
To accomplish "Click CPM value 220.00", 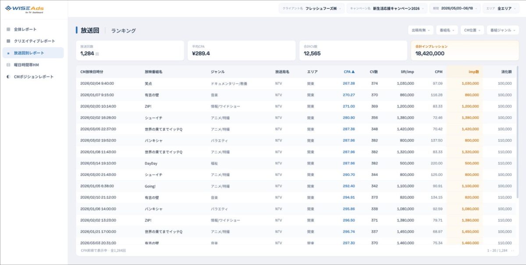I will click(x=437, y=163).
